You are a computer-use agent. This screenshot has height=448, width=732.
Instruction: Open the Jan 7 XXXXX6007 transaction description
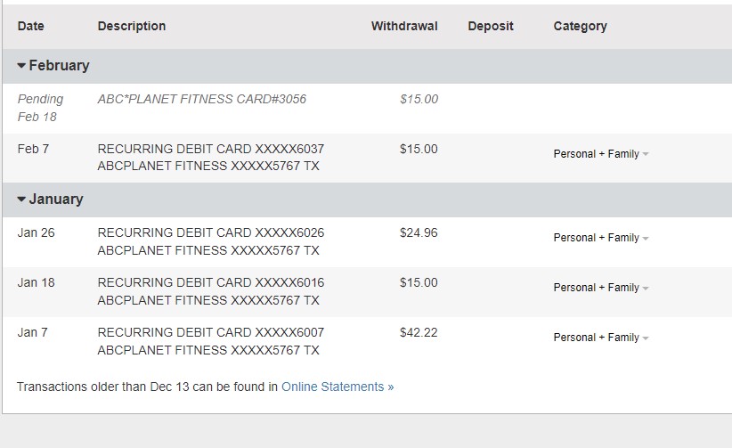[210, 341]
